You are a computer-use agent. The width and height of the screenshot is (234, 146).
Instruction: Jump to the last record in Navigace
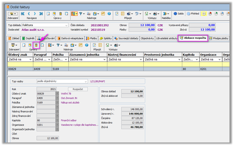pyautogui.click(x=41, y=14)
